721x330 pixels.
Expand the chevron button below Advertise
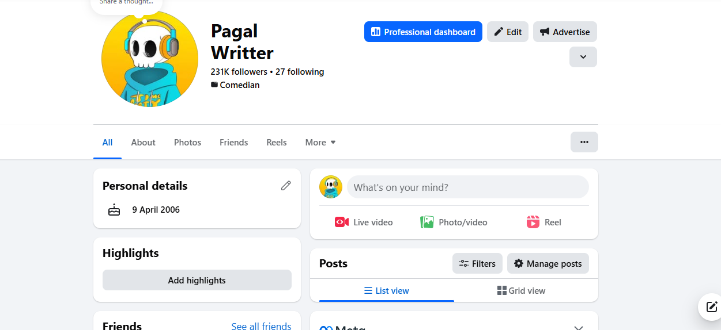(x=583, y=57)
